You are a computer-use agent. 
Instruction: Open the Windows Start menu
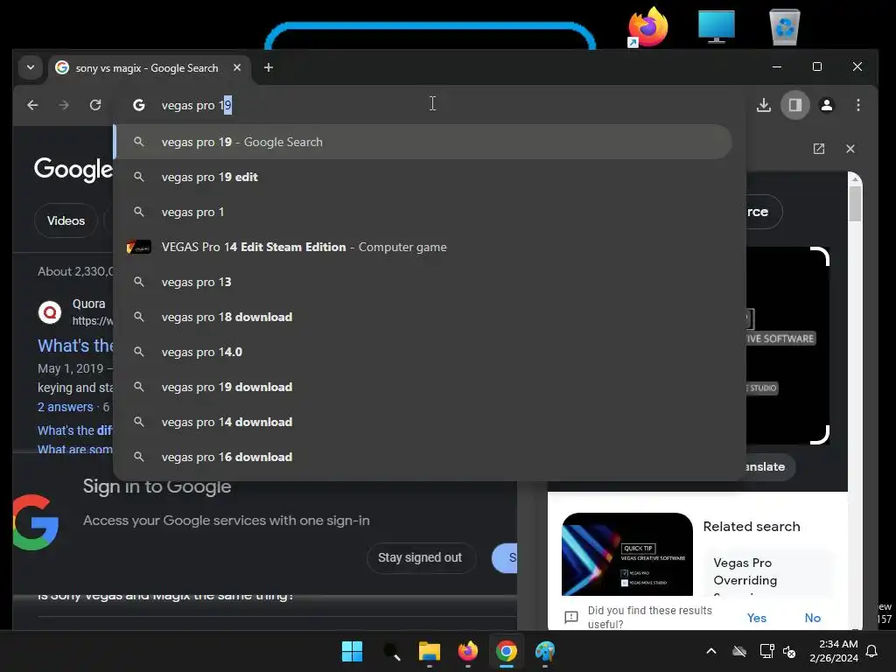click(352, 651)
